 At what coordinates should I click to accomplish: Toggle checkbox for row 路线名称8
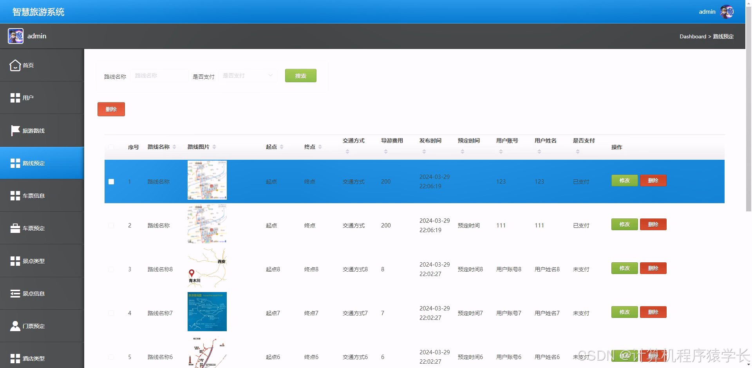click(111, 269)
